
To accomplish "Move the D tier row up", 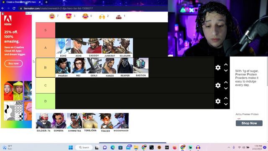I will click(x=226, y=98).
